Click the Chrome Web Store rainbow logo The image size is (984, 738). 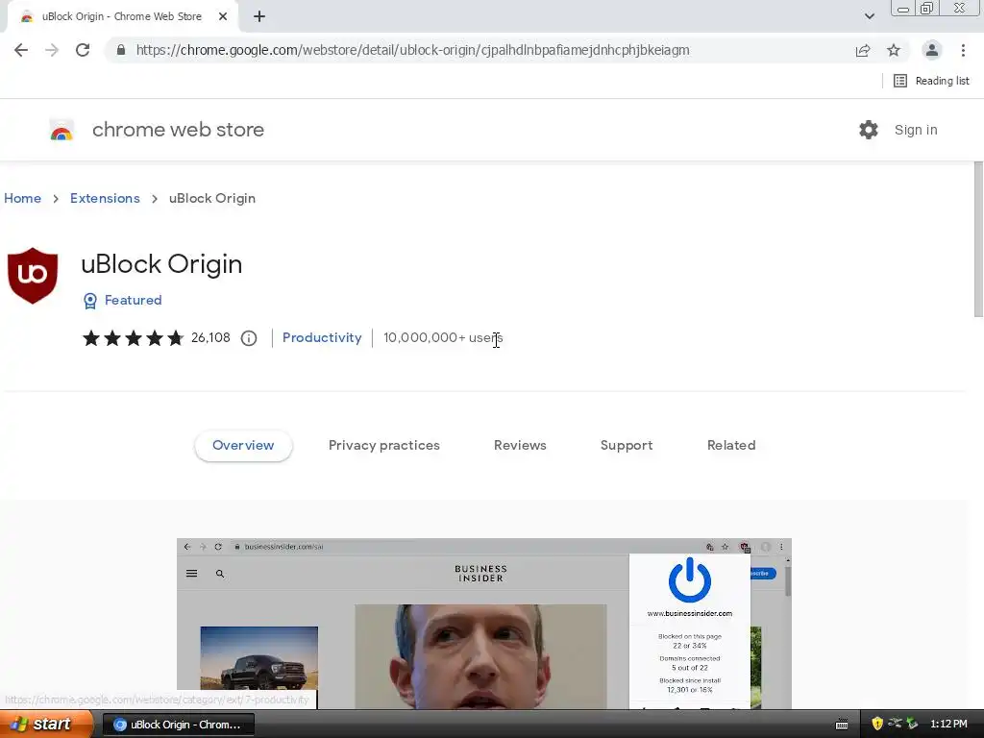61,130
